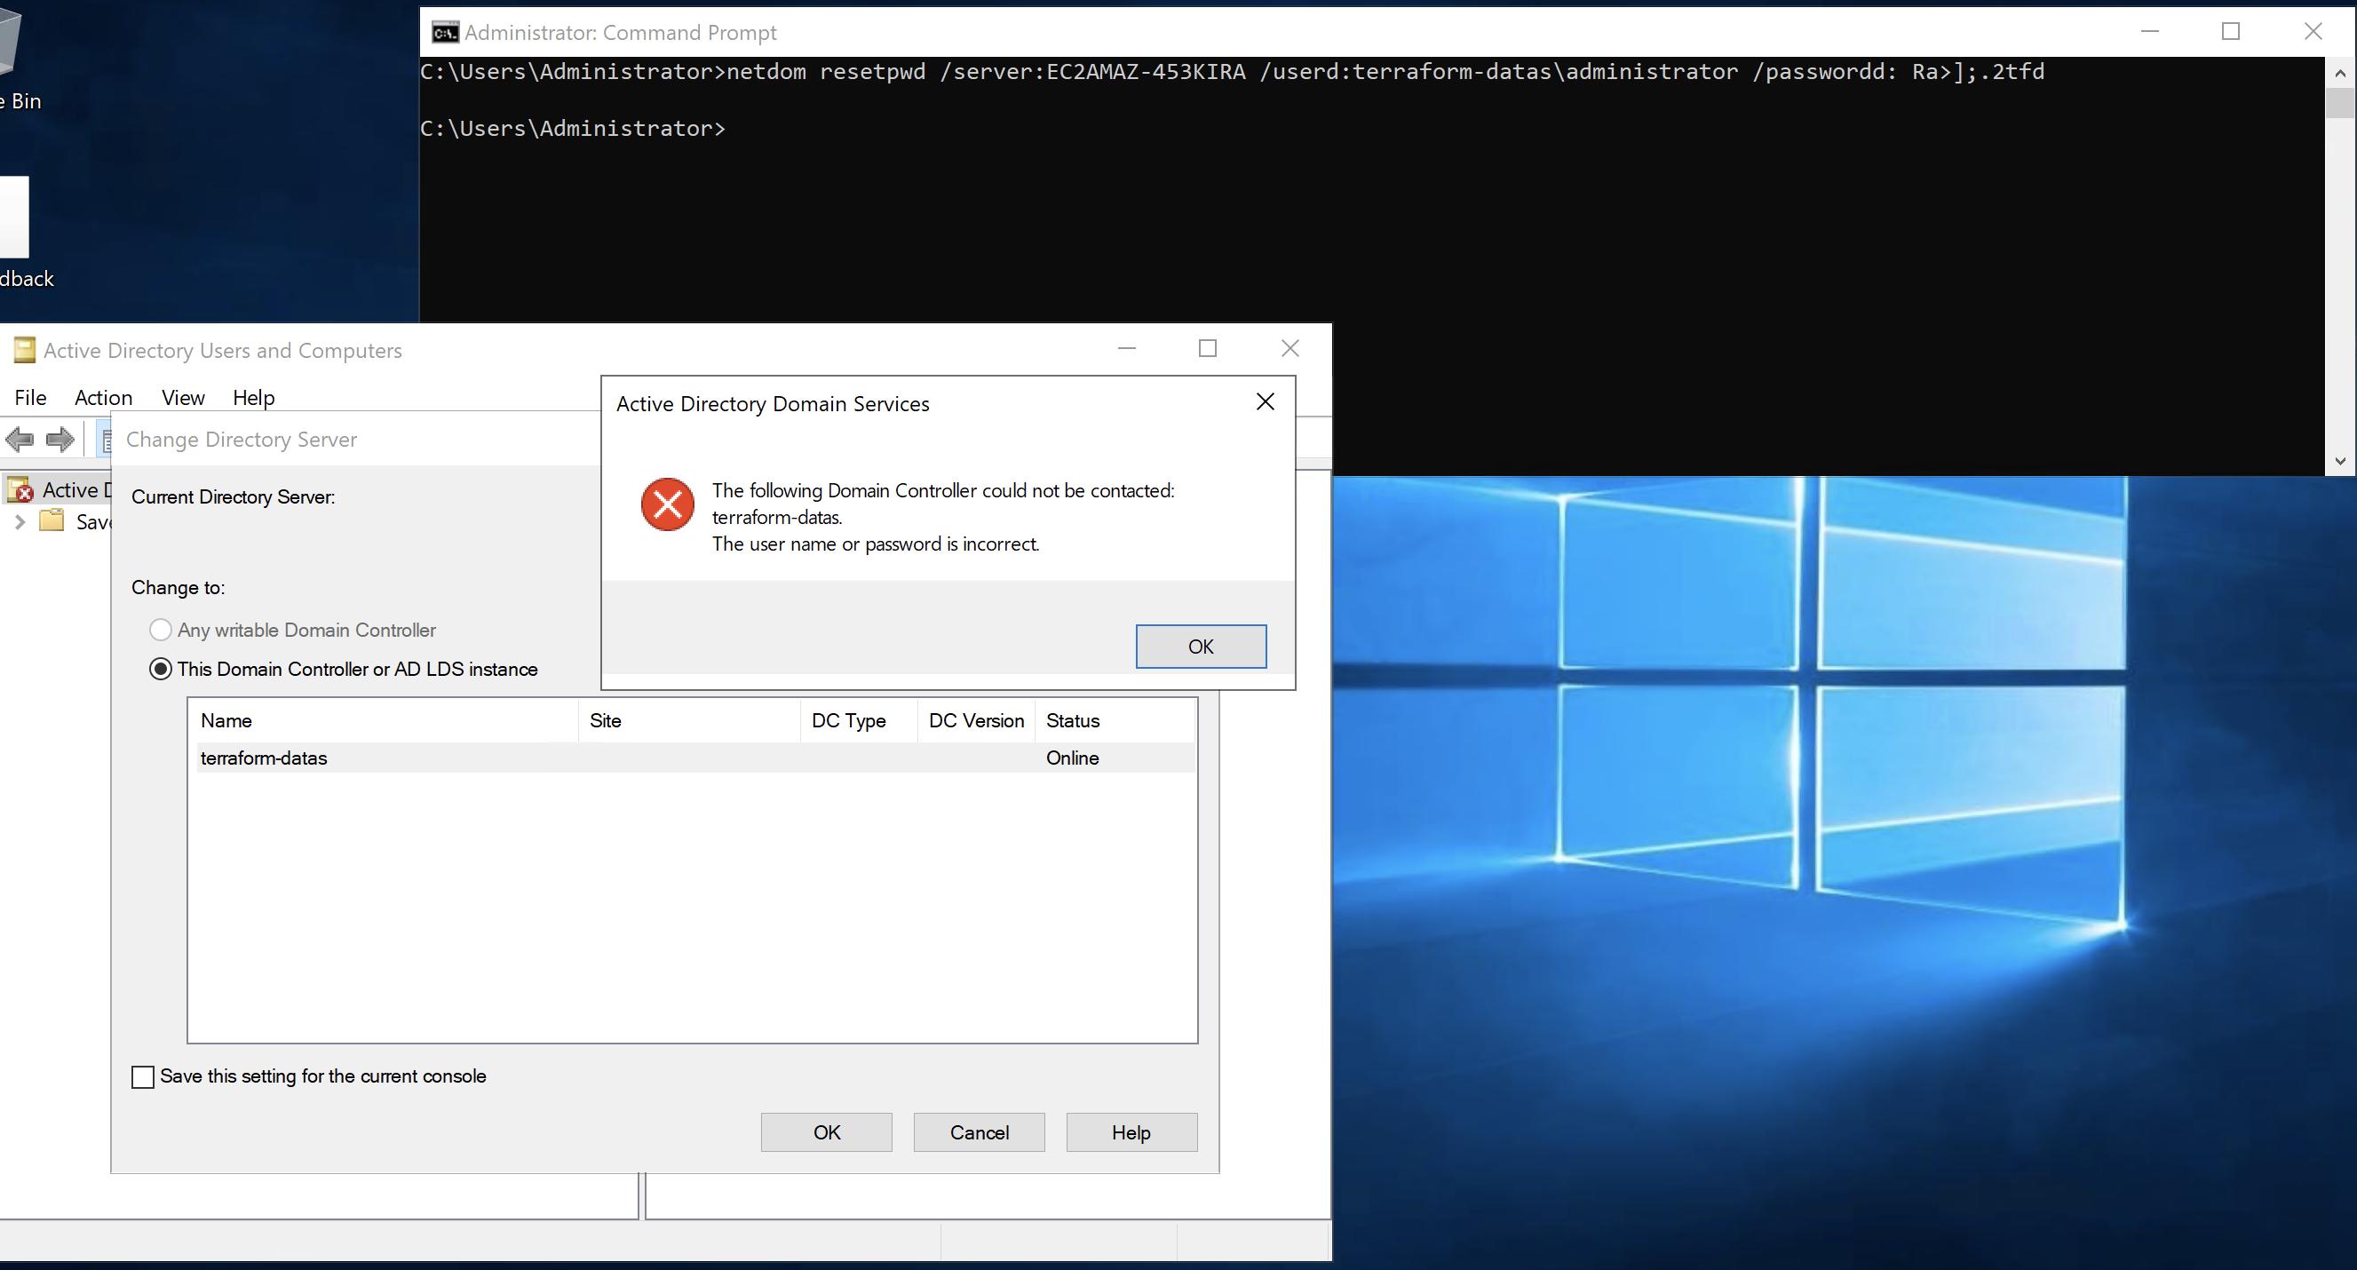Viewport: 2357px width, 1270px height.
Task: Click Cancel in Change Directory Server dialog
Action: [x=978, y=1132]
